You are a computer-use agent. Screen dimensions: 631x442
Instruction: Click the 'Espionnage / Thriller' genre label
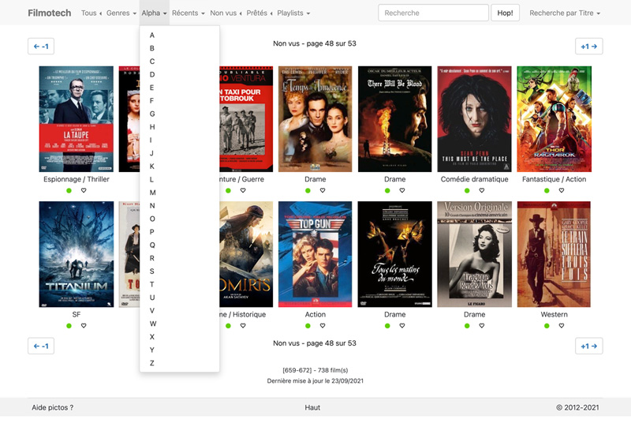[77, 179]
